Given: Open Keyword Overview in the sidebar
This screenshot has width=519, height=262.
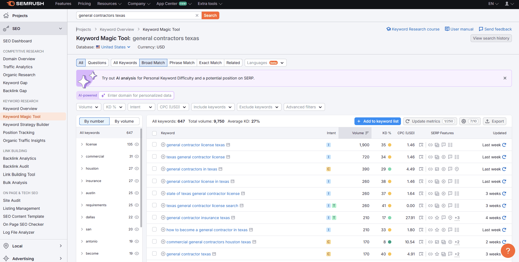Looking at the screenshot, I should point(20,109).
